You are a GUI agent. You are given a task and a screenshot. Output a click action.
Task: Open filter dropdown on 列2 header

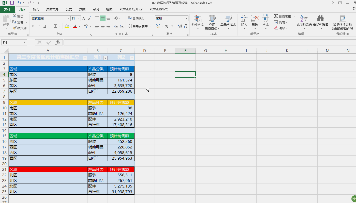pyautogui.click(x=132, y=58)
